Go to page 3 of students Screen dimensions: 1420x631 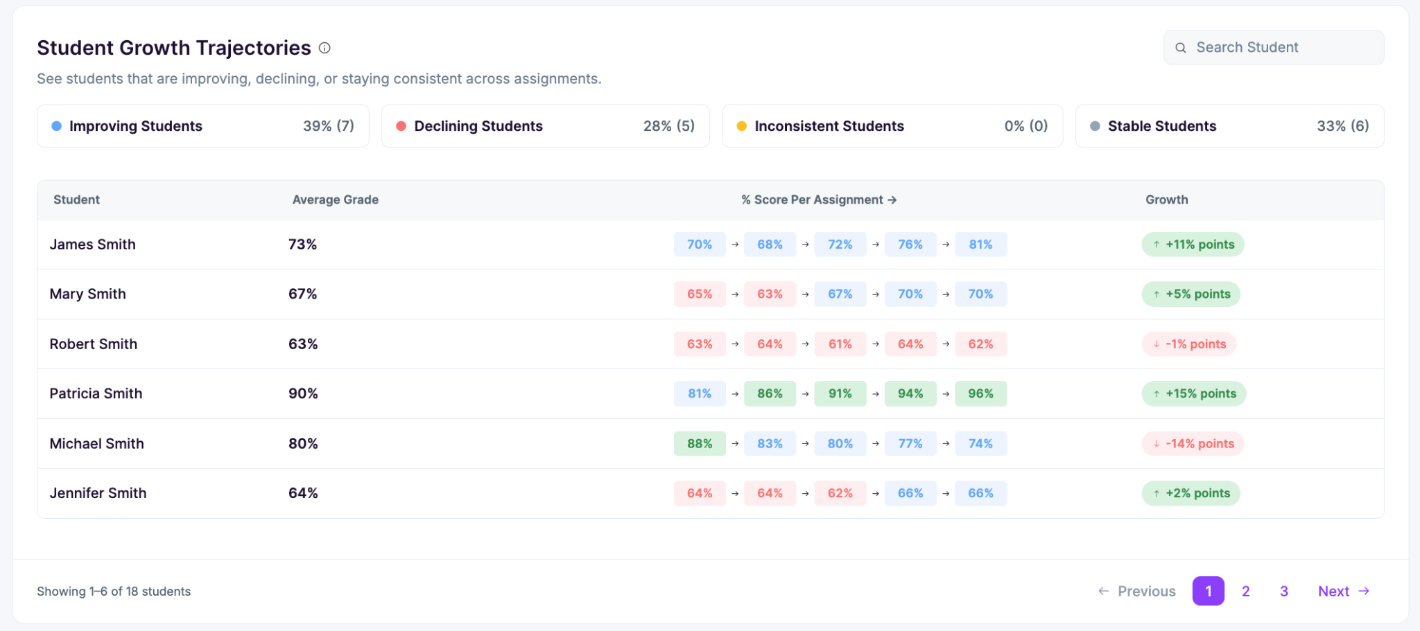click(1284, 592)
